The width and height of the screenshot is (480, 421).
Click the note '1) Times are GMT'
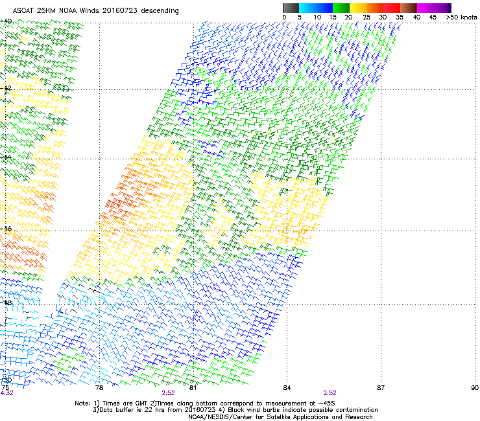tap(121, 404)
